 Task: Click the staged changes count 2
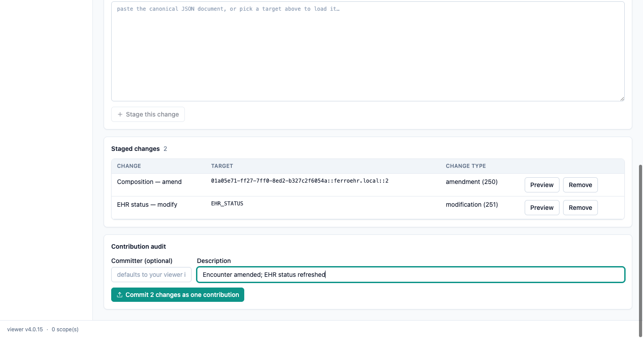pos(165,149)
